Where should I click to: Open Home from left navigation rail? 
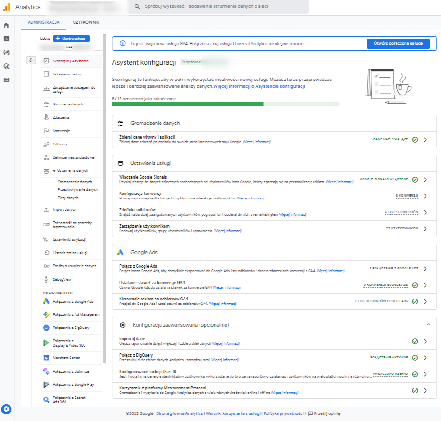coord(6,25)
